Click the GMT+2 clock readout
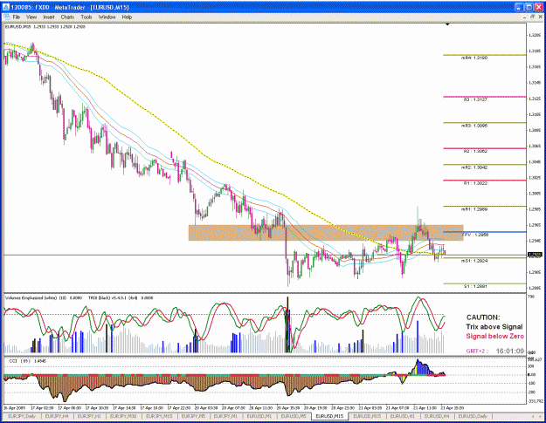The image size is (546, 423). (495, 351)
